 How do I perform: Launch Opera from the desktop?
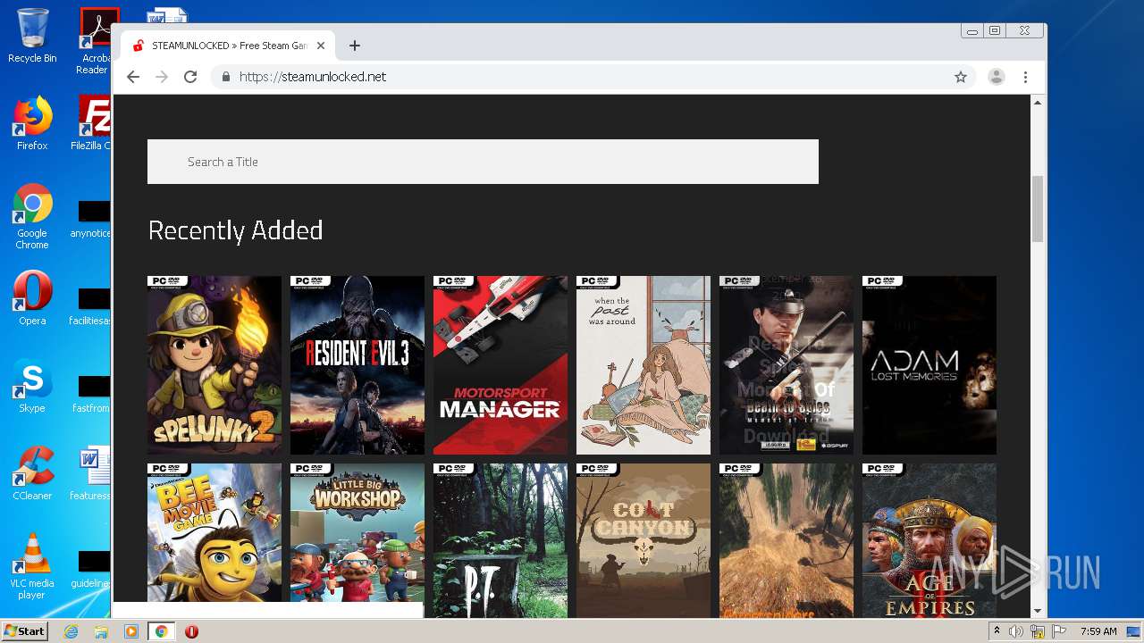click(x=32, y=298)
